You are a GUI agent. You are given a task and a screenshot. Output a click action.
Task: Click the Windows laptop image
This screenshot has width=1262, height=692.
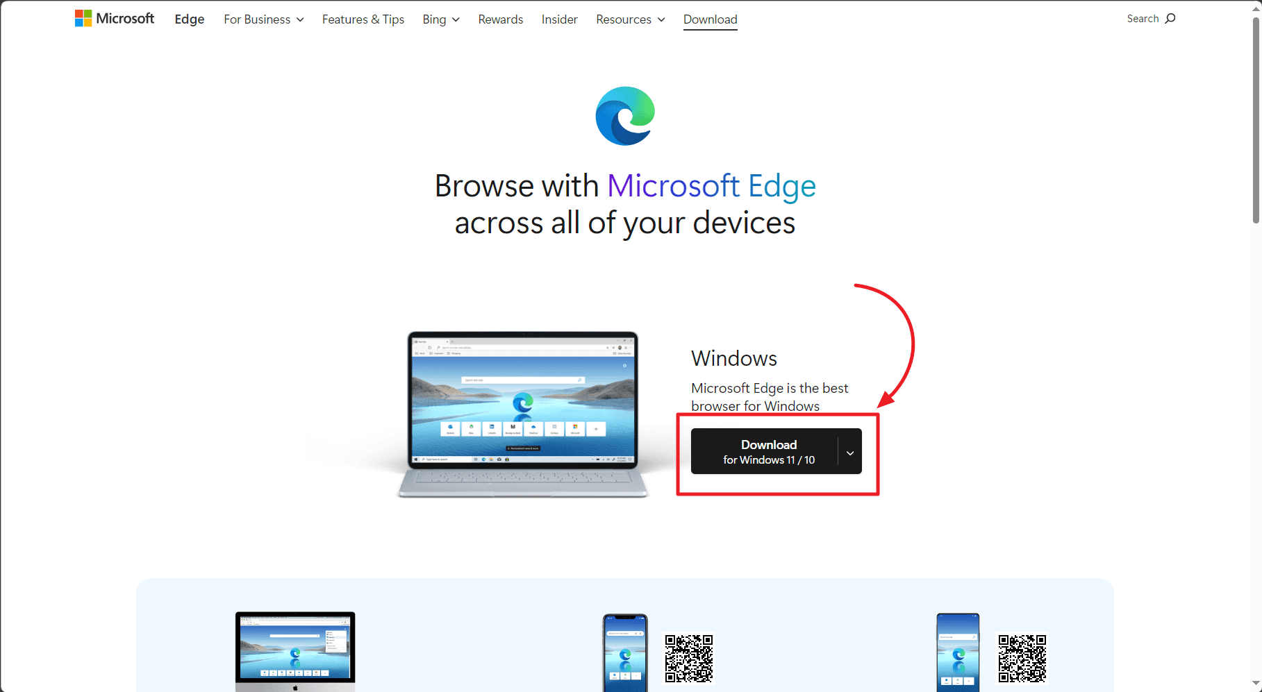[x=522, y=414]
